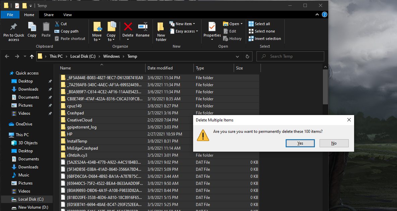The height and width of the screenshot is (211, 397).
Task: Open Properties from the ribbon
Action: coord(212,27)
